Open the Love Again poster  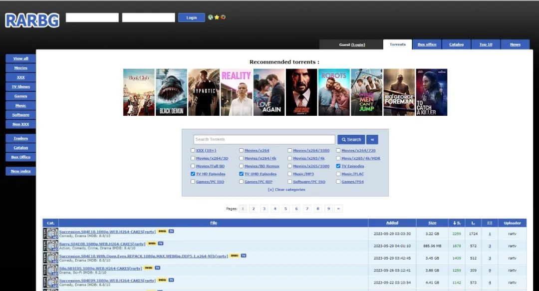point(269,92)
